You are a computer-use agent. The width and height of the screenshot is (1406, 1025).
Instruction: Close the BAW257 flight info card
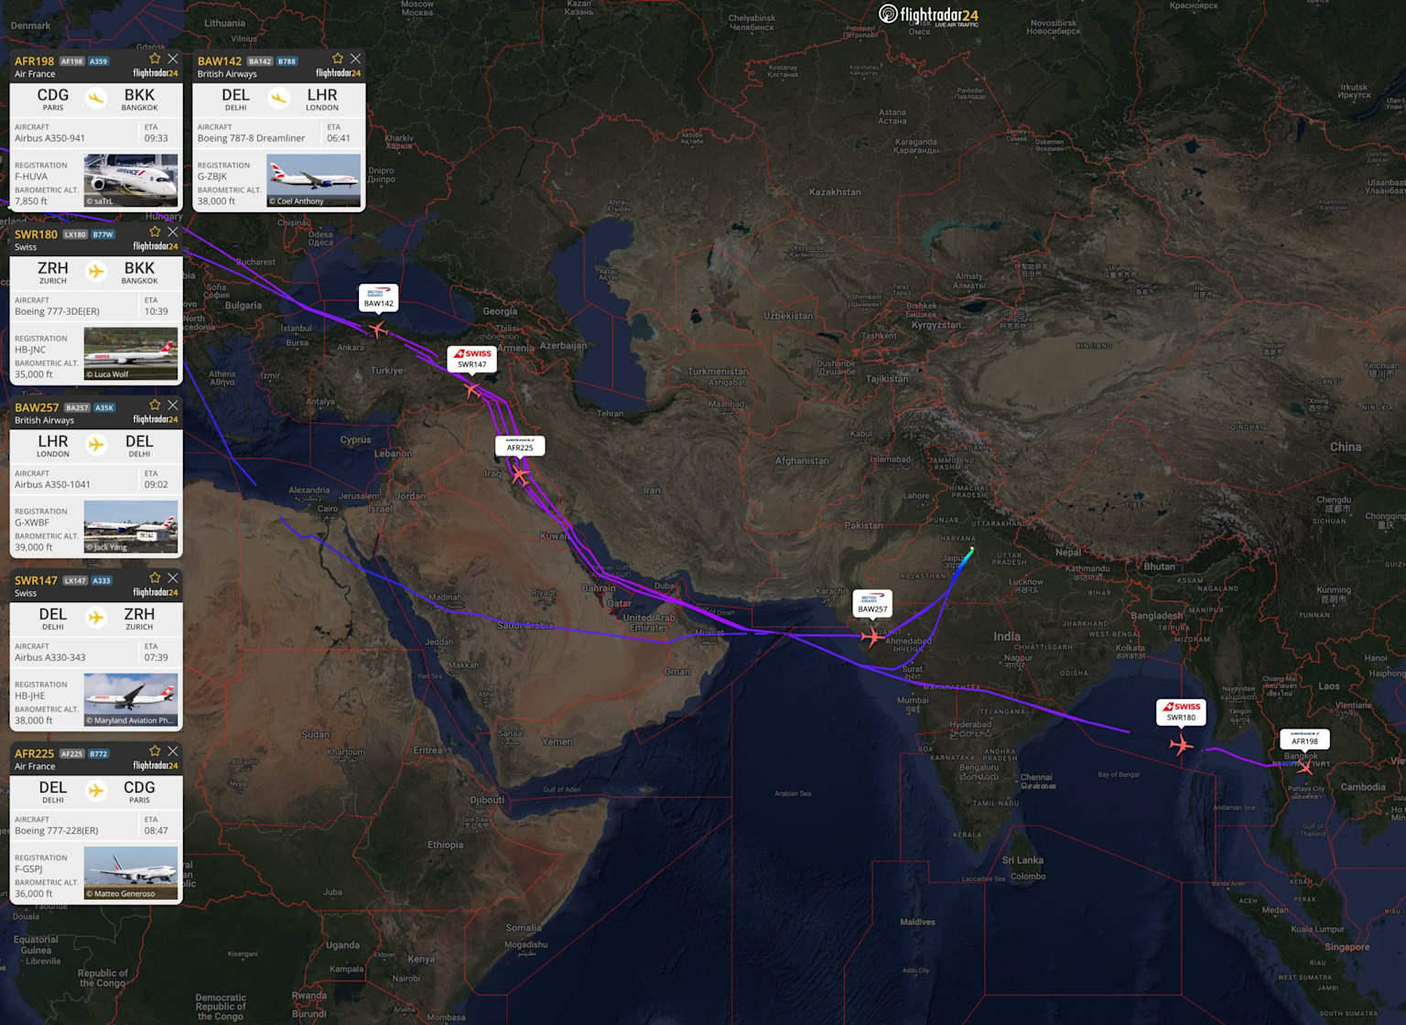173,405
